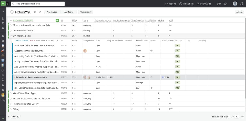Open the Any Team filter dropdown
The width and height of the screenshot is (246, 121).
click(x=68, y=12)
